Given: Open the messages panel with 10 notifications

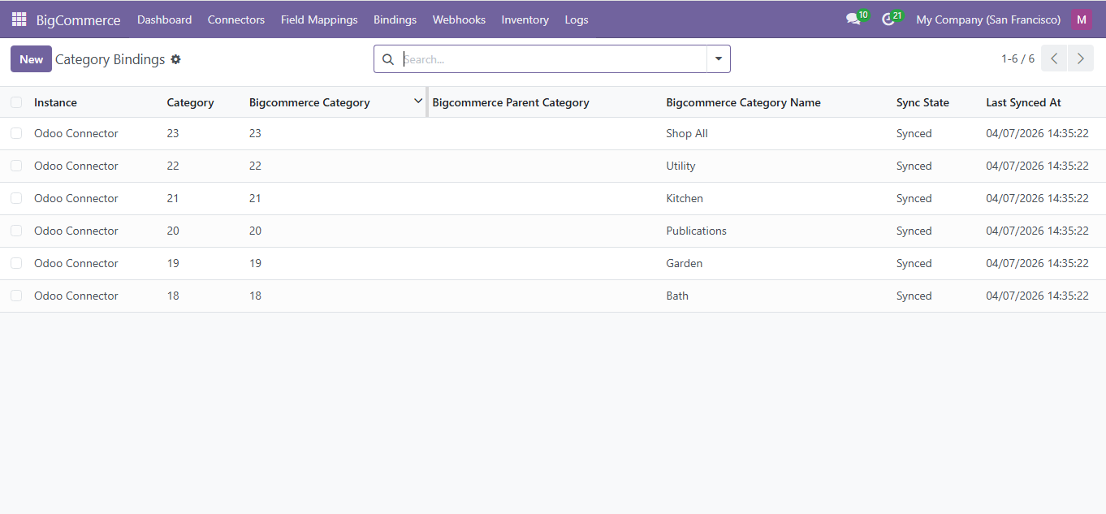Looking at the screenshot, I should pyautogui.click(x=853, y=19).
